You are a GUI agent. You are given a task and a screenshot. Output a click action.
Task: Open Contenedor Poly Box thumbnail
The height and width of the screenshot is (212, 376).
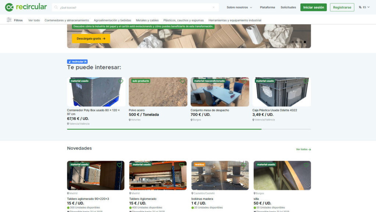96,92
